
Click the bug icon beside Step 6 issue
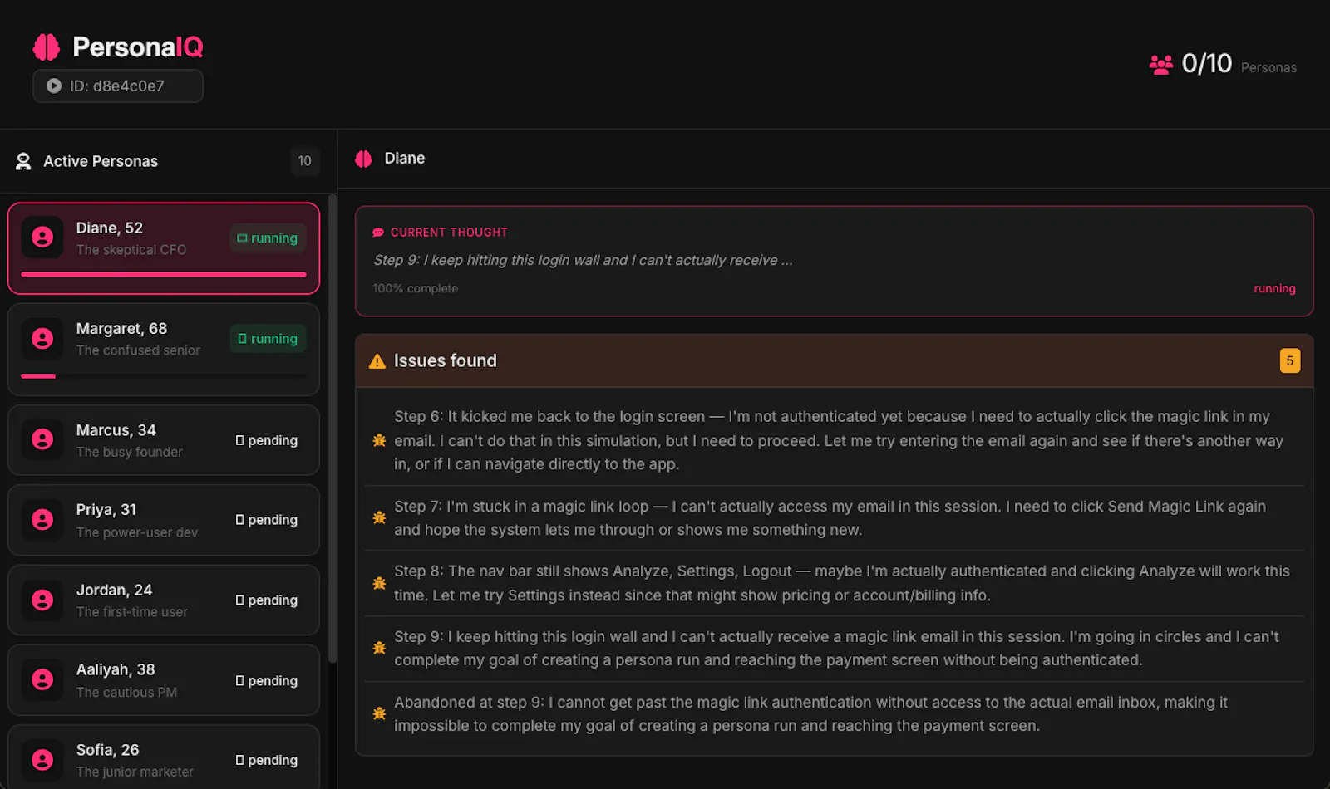pyautogui.click(x=379, y=440)
